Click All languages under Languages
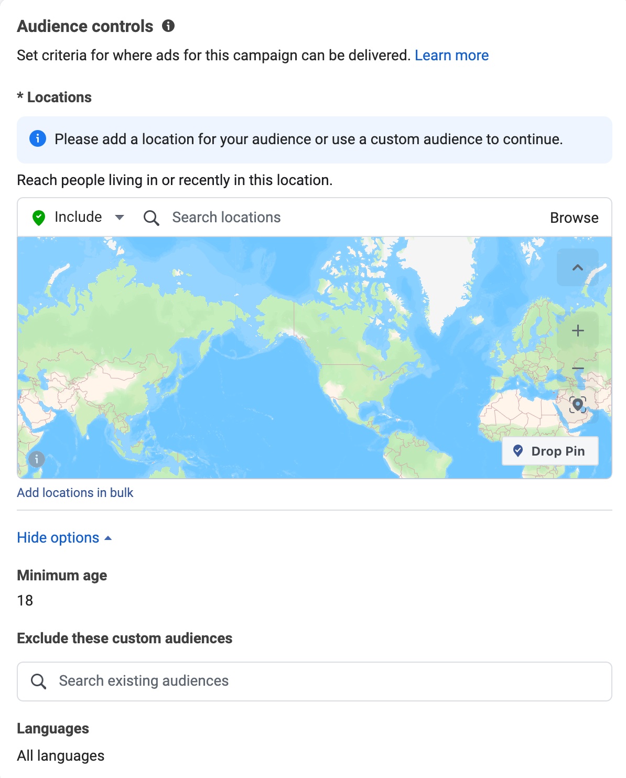 coord(60,755)
